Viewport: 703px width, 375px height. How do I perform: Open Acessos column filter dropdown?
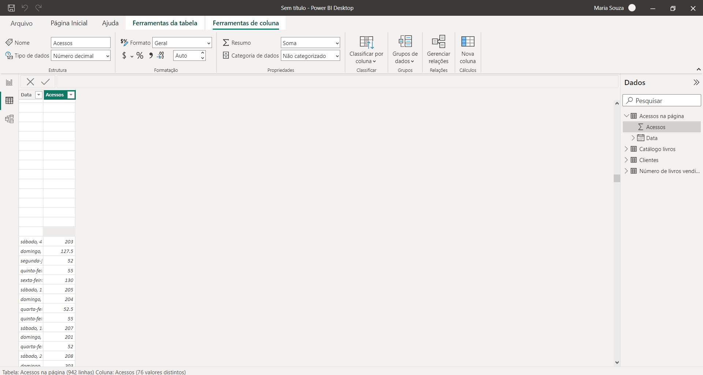71,95
